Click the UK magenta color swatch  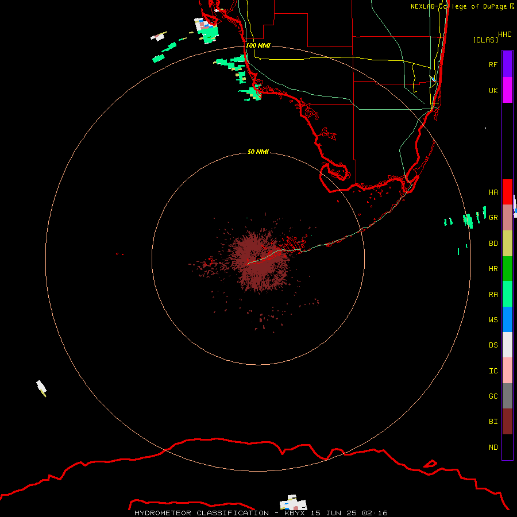pyautogui.click(x=507, y=90)
